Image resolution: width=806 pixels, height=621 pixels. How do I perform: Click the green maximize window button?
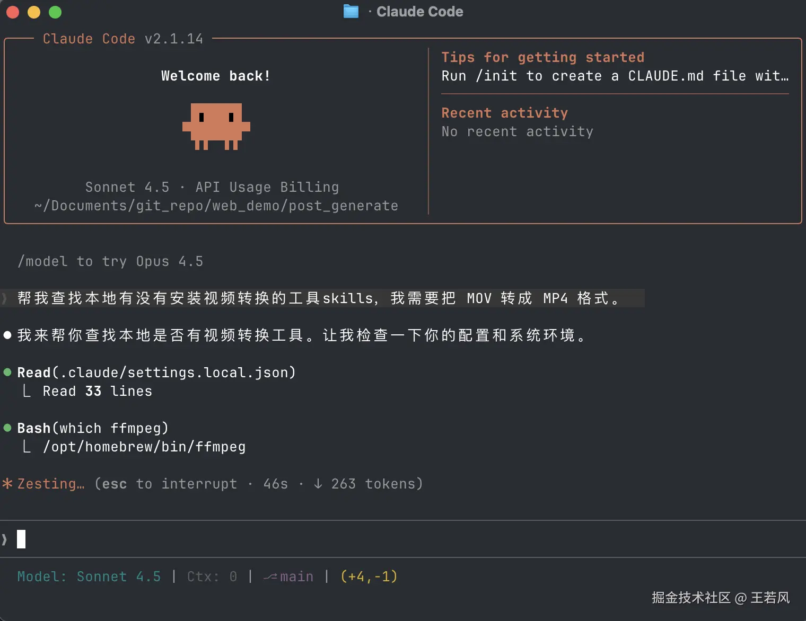click(x=55, y=12)
